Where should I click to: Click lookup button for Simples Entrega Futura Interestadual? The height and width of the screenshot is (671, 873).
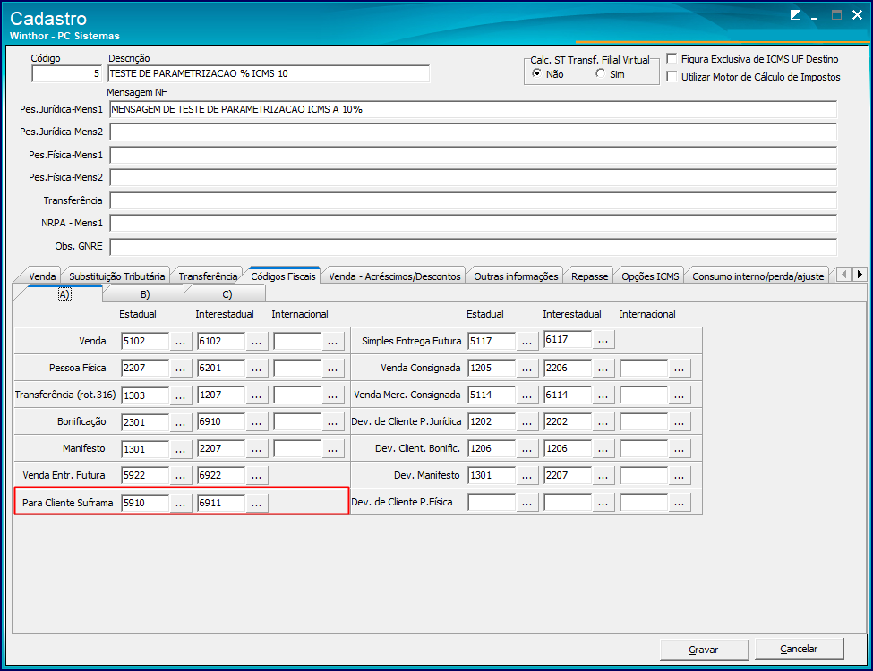(x=603, y=341)
